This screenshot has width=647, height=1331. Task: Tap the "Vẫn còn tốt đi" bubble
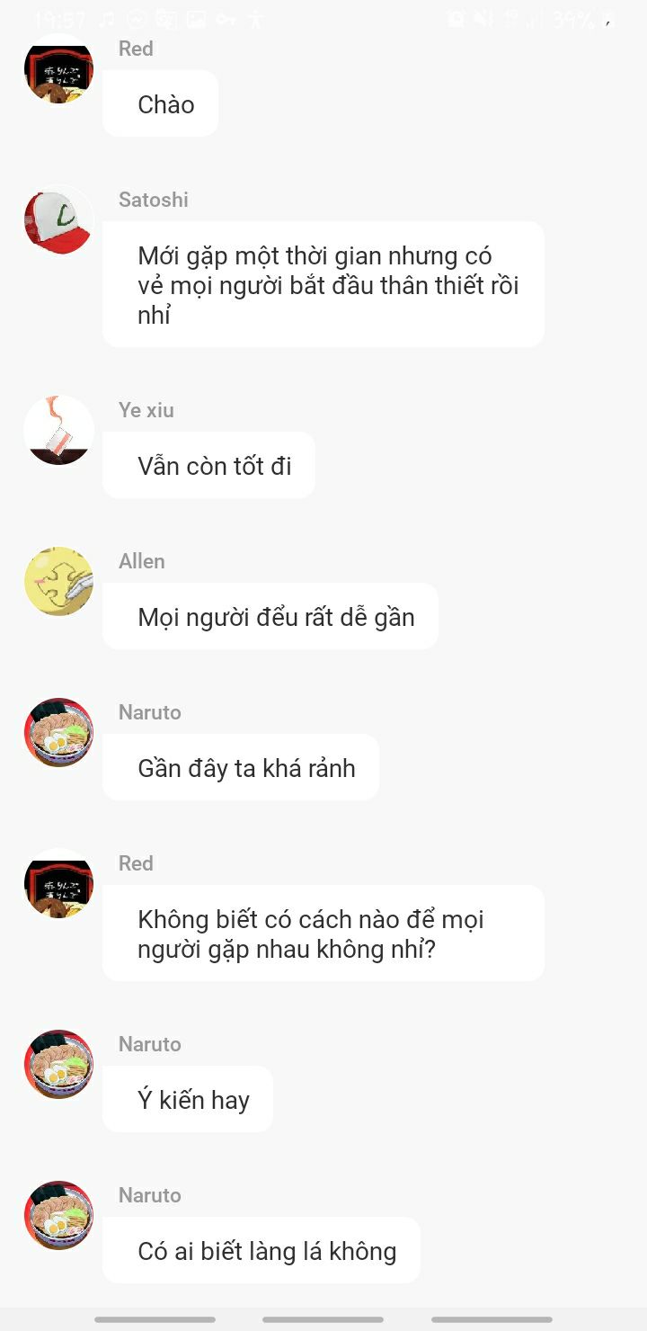(x=208, y=465)
